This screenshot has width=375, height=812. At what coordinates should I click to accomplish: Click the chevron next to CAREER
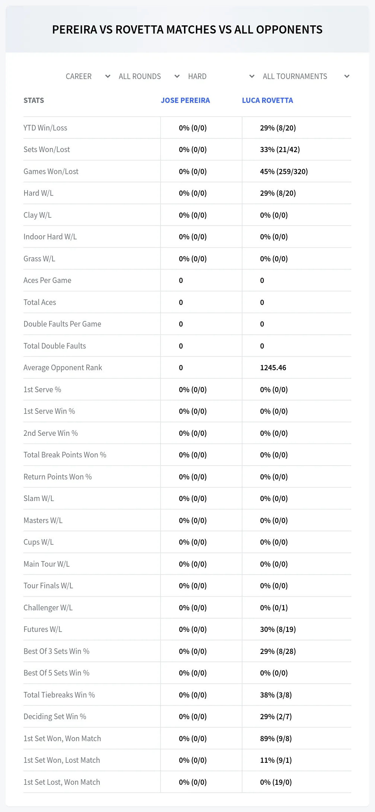point(108,76)
